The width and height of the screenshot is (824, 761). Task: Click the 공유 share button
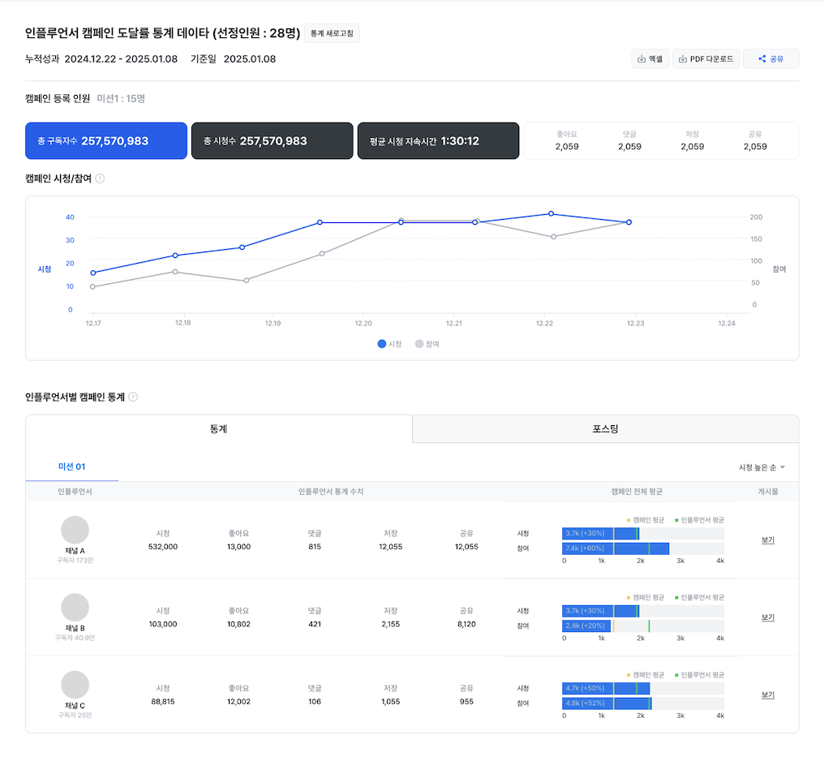tap(770, 58)
